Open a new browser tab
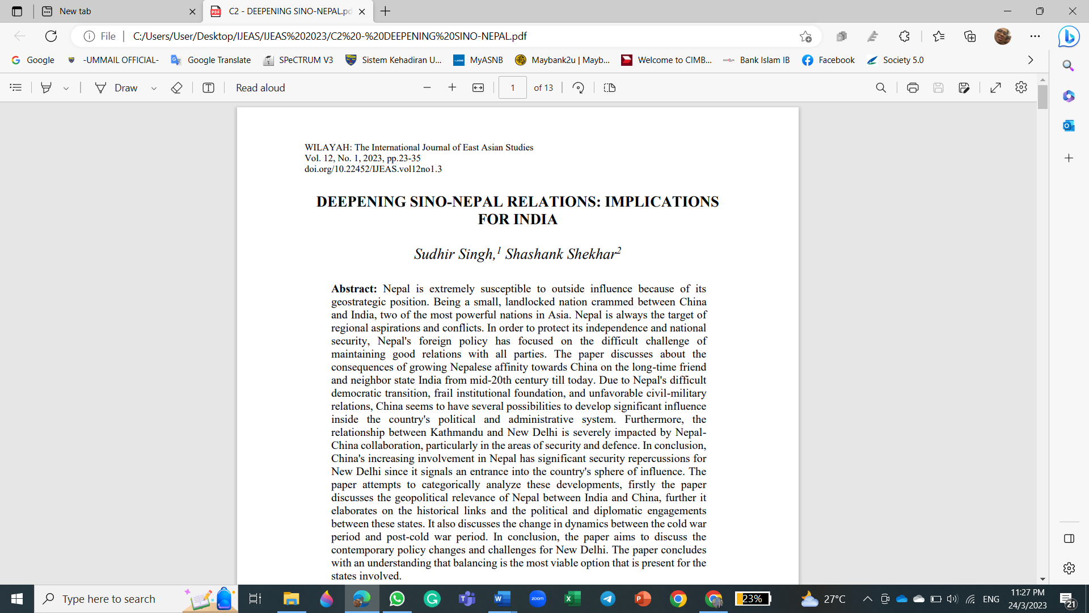 pyautogui.click(x=385, y=11)
